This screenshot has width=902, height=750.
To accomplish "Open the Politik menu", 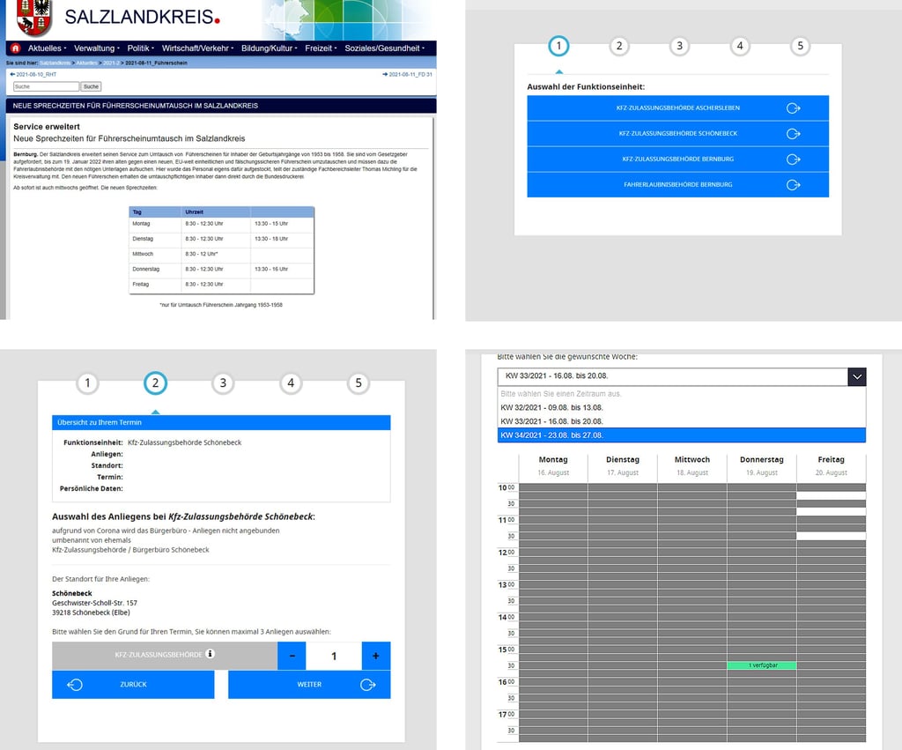I will tap(140, 48).
